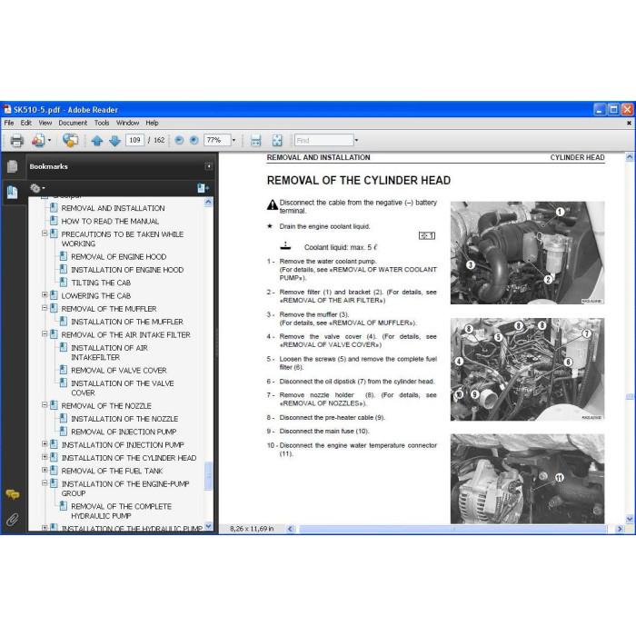Expand the LOWERING THE CAB node
This screenshot has height=636, width=636.
45,295
